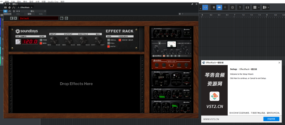Adjust the MIX dry/wet knob
Viewport: 285px width, 125px height.
99,40
